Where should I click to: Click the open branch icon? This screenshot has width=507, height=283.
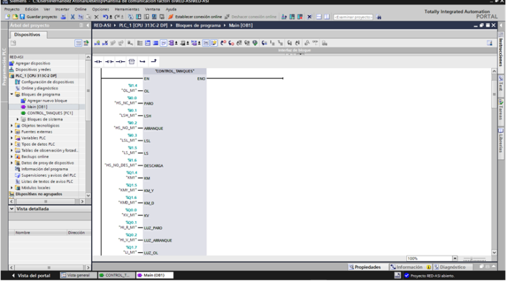pyautogui.click(x=143, y=61)
